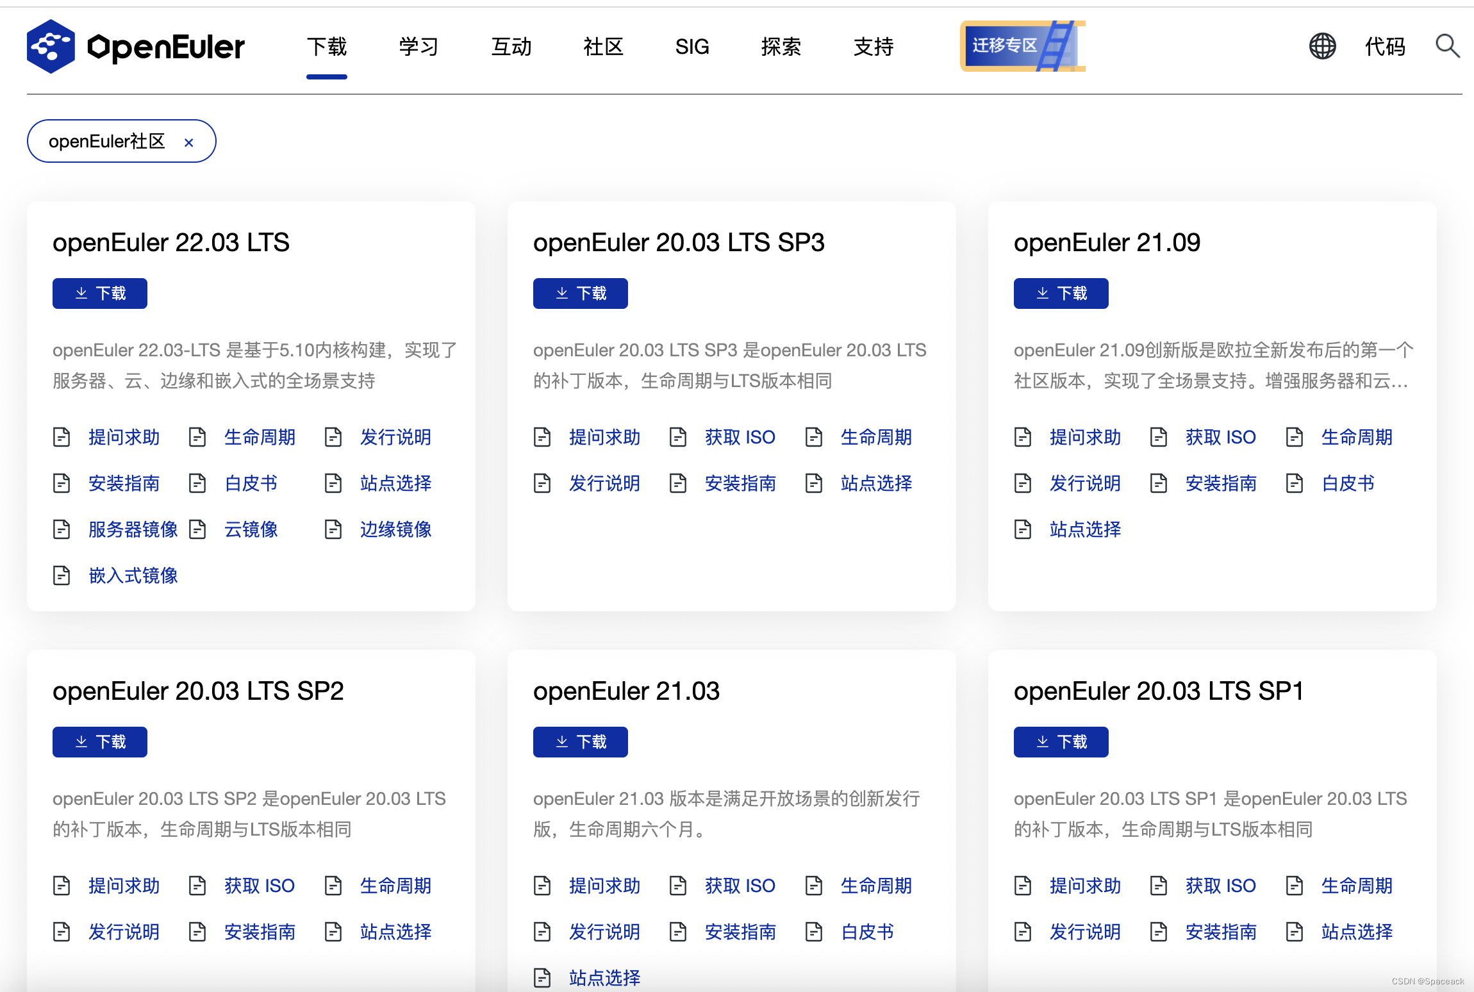Open 提问求助 link in 21.03 card
This screenshot has height=992, width=1474.
[604, 886]
